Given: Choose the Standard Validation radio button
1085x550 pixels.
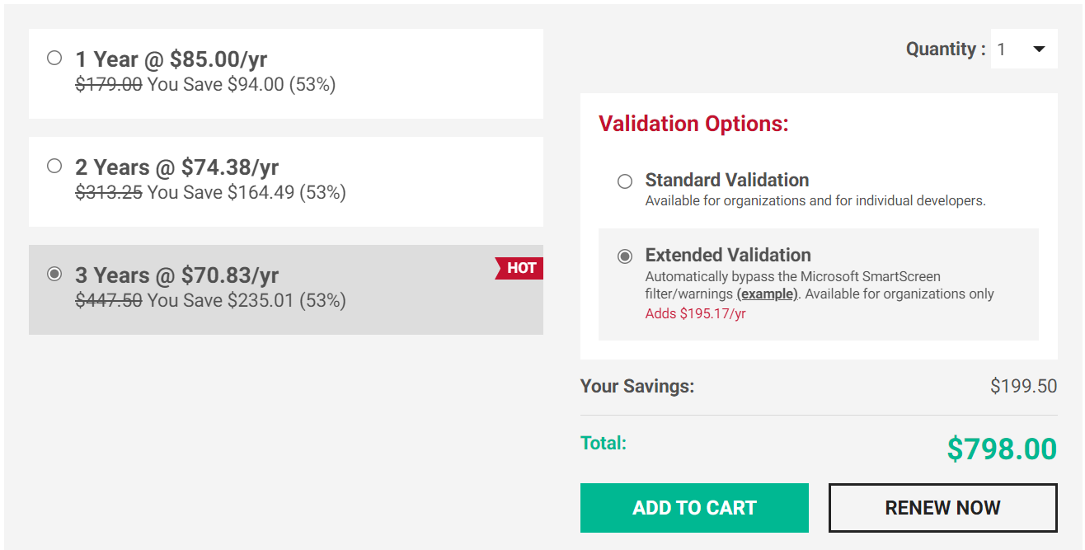Looking at the screenshot, I should 625,181.
